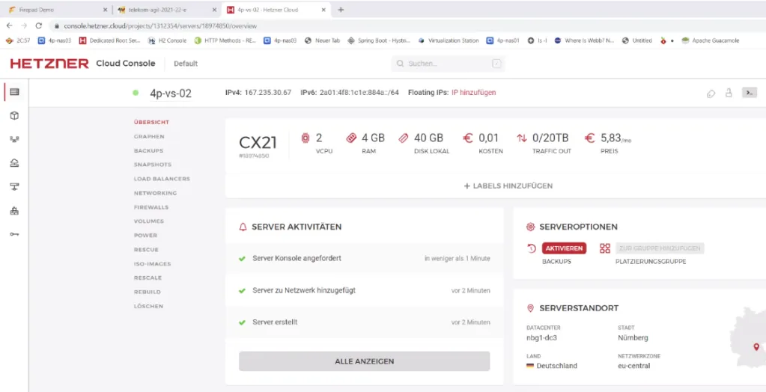Go to the Power section
The image size is (766, 392).
click(145, 236)
